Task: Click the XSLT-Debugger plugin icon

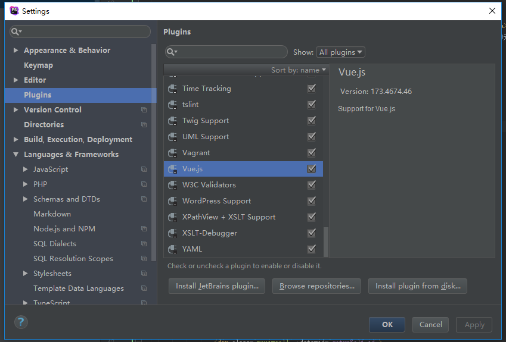Action: pos(173,233)
